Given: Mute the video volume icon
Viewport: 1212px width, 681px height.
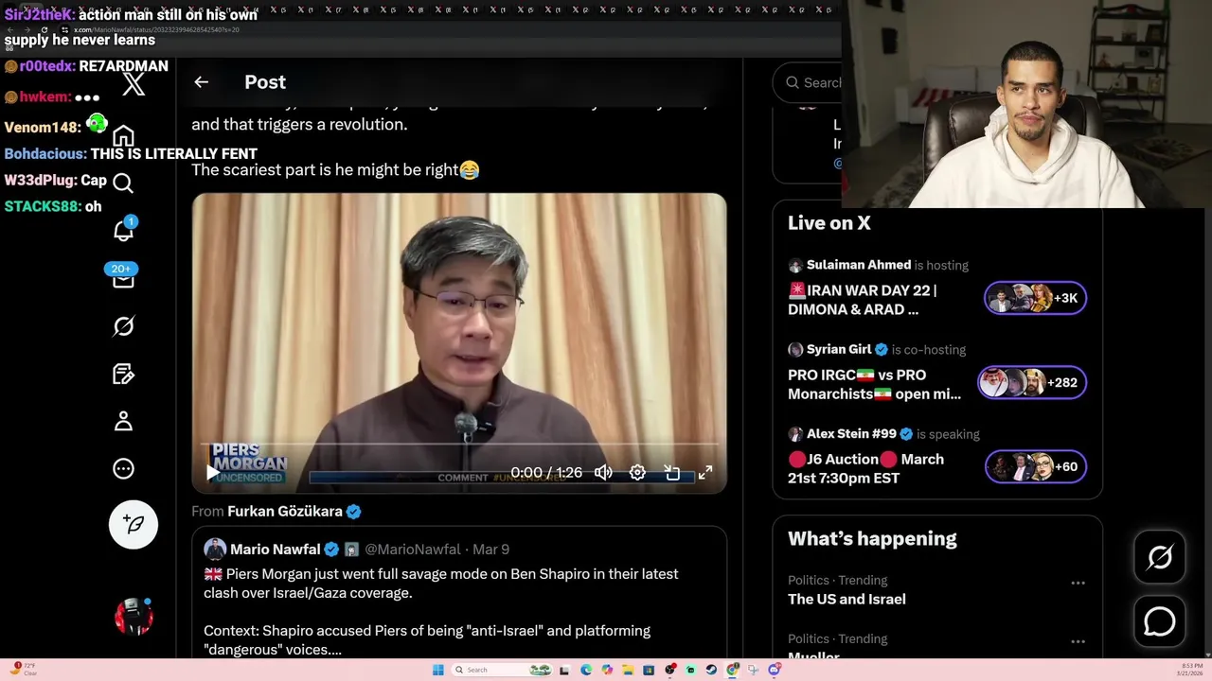Looking at the screenshot, I should tap(603, 472).
